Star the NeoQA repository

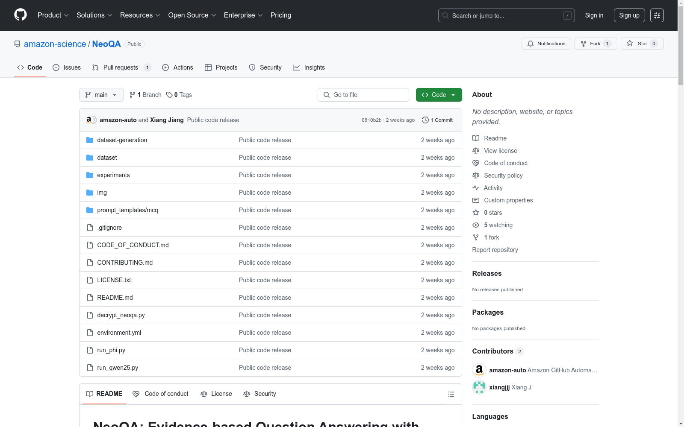coord(642,44)
